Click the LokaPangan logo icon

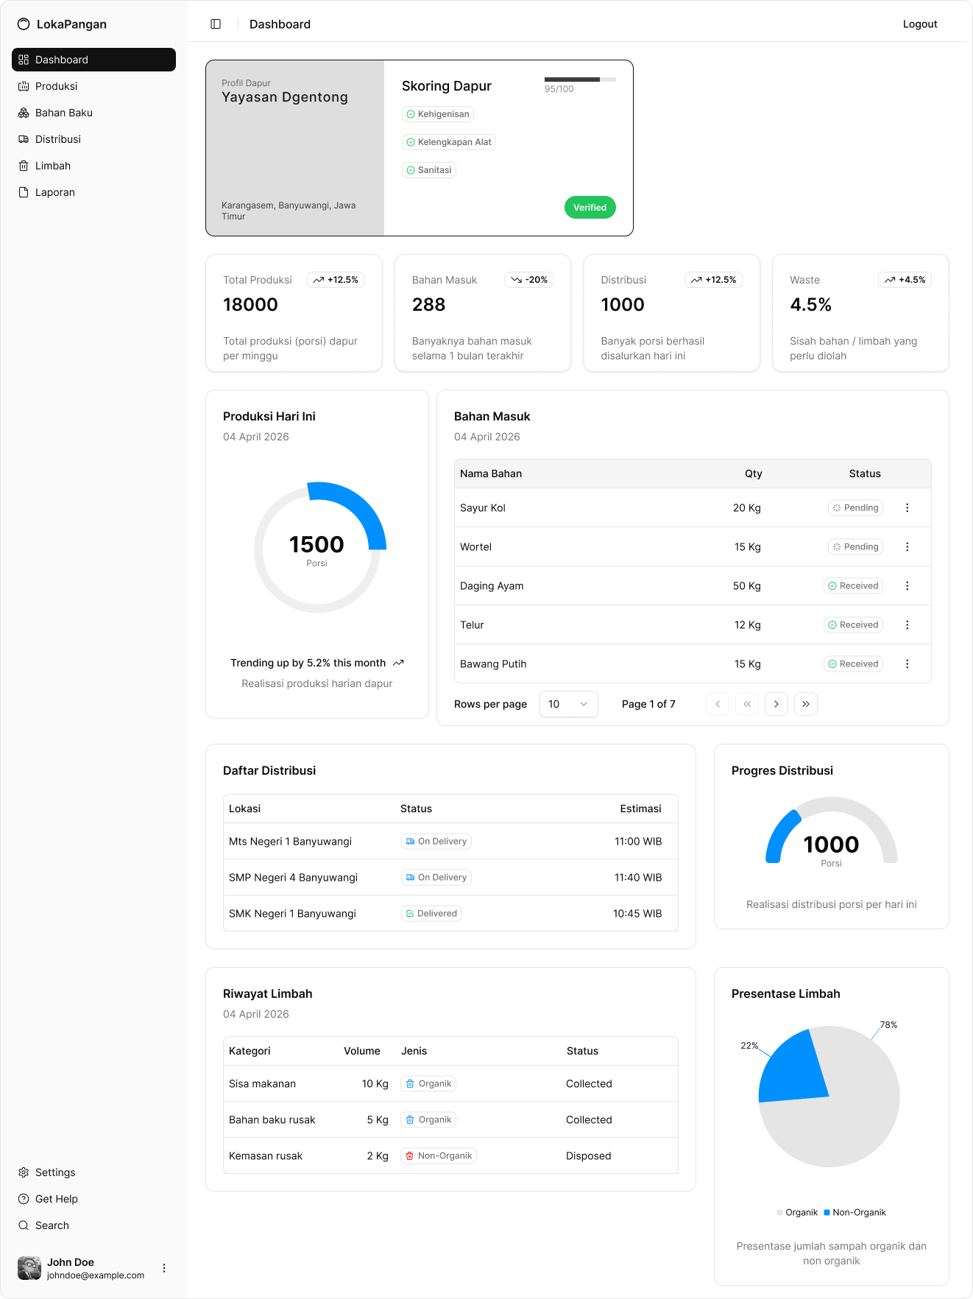tap(24, 24)
